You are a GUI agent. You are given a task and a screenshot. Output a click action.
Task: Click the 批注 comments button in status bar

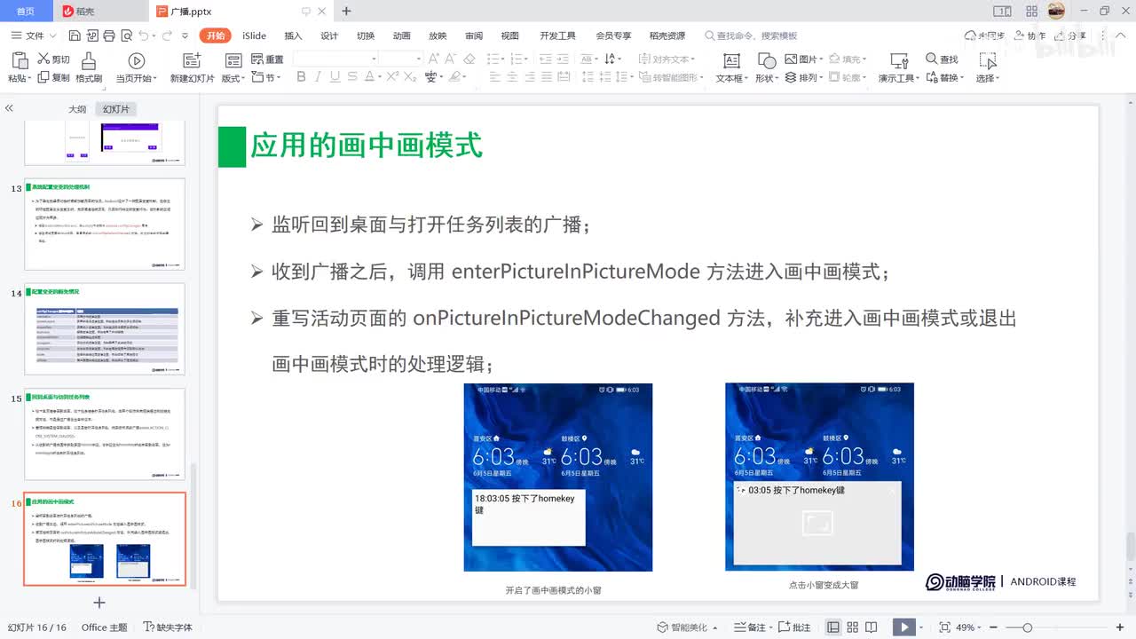coord(795,627)
